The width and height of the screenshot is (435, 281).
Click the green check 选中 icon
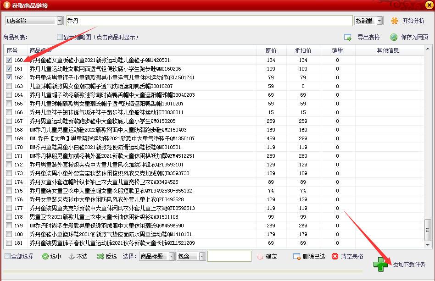pyautogui.click(x=45, y=256)
